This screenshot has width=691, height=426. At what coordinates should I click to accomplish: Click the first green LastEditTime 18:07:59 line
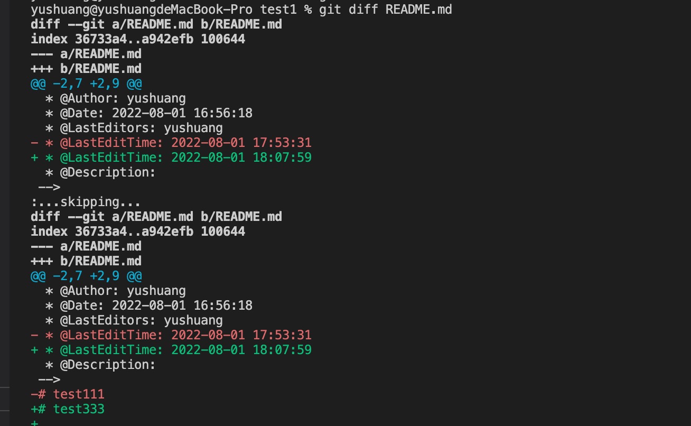171,158
